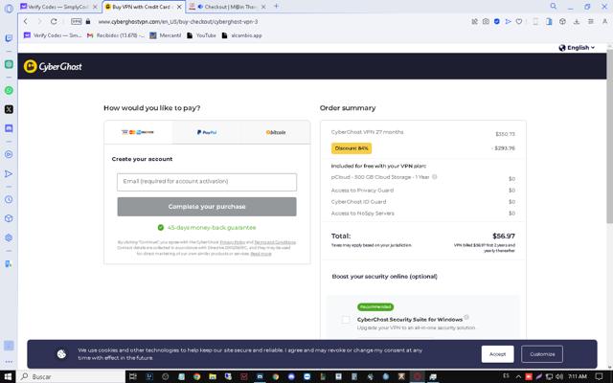Open the Privacy Policy link
613x383 pixels.
tap(233, 242)
